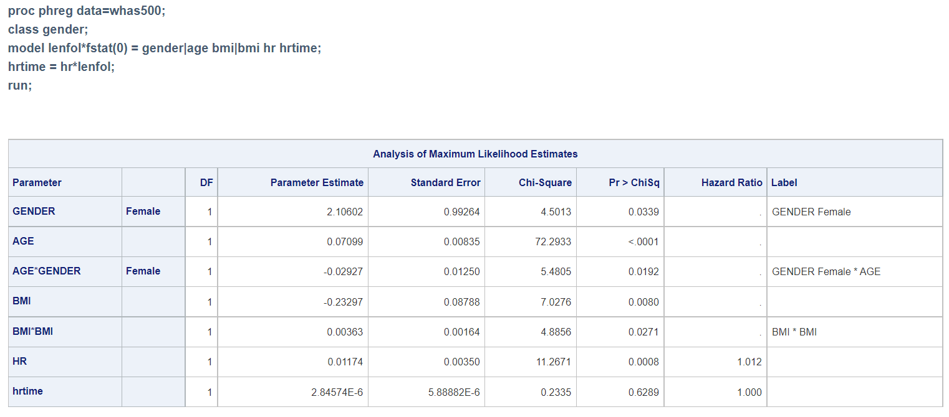Screen dimensions: 949x417
Task: Click the standard error 0.99264
Action: [x=462, y=212]
